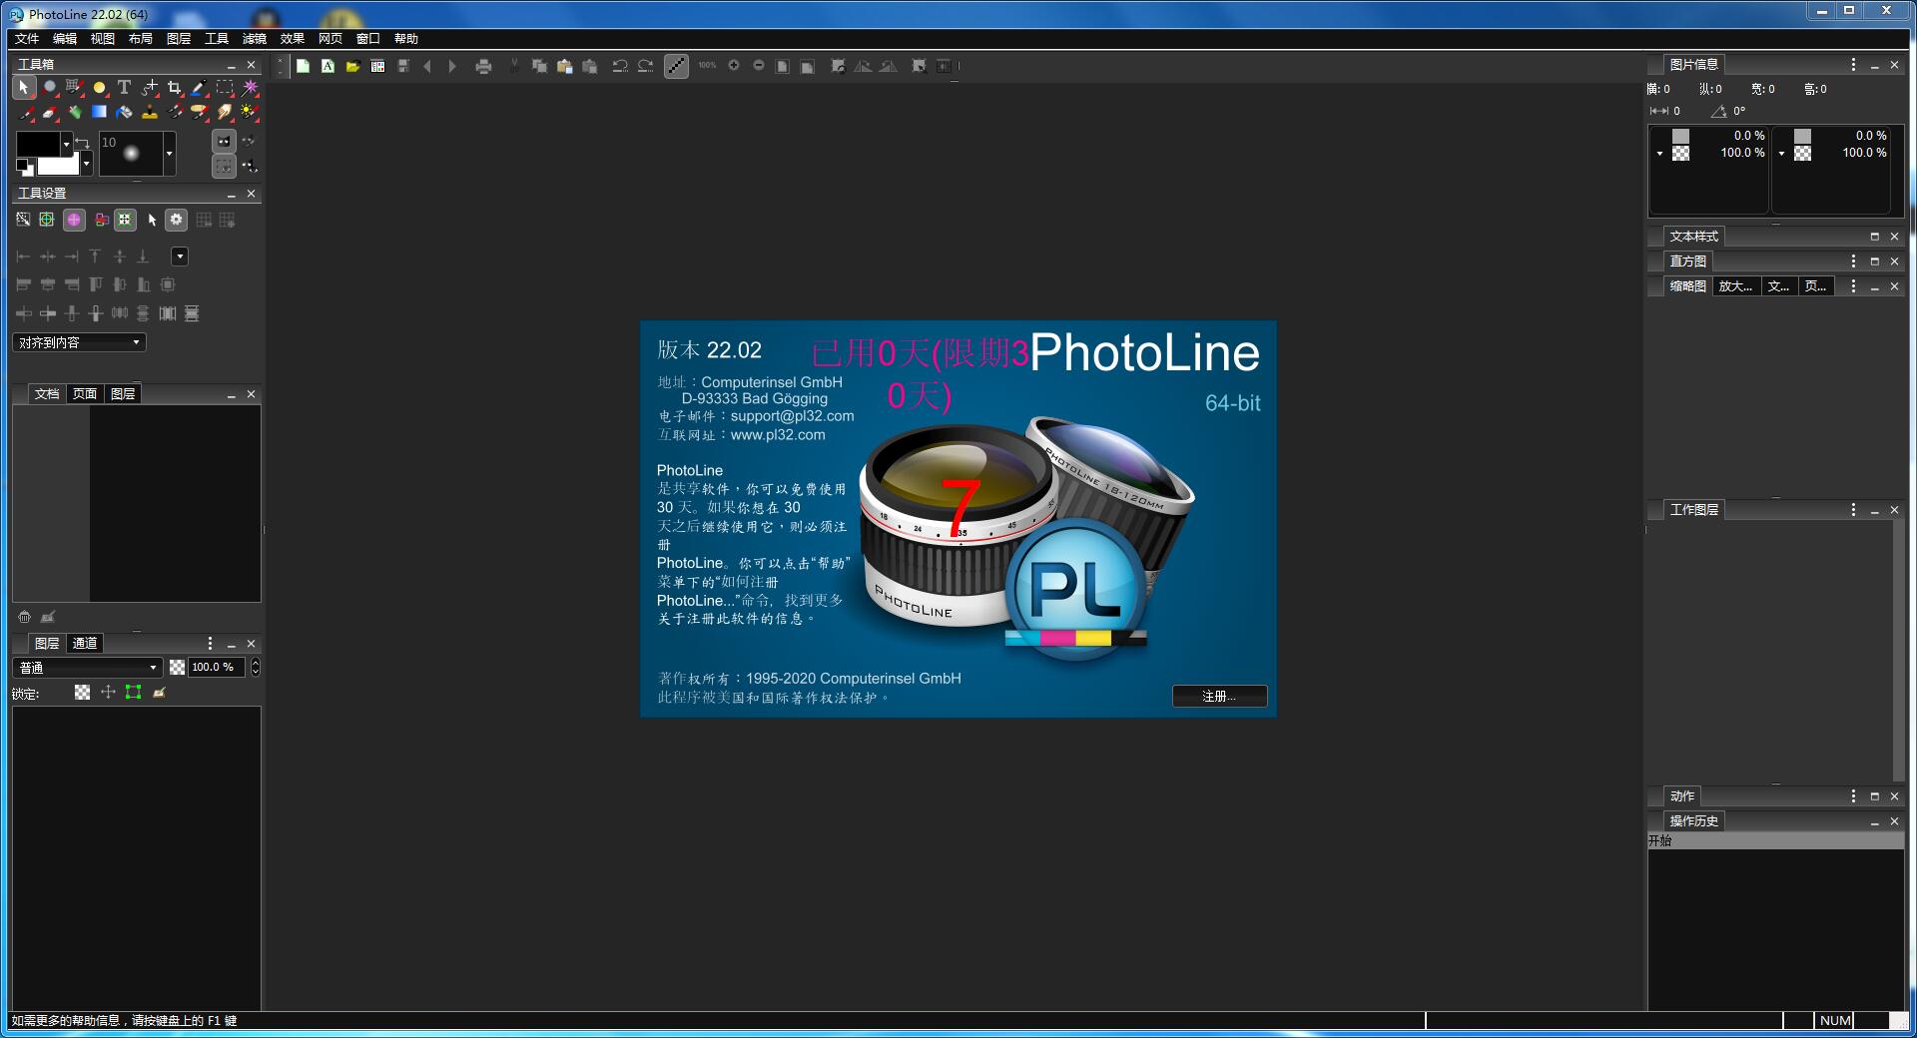Select the stamp clone tool
The height and width of the screenshot is (1038, 1917).
pyautogui.click(x=150, y=113)
